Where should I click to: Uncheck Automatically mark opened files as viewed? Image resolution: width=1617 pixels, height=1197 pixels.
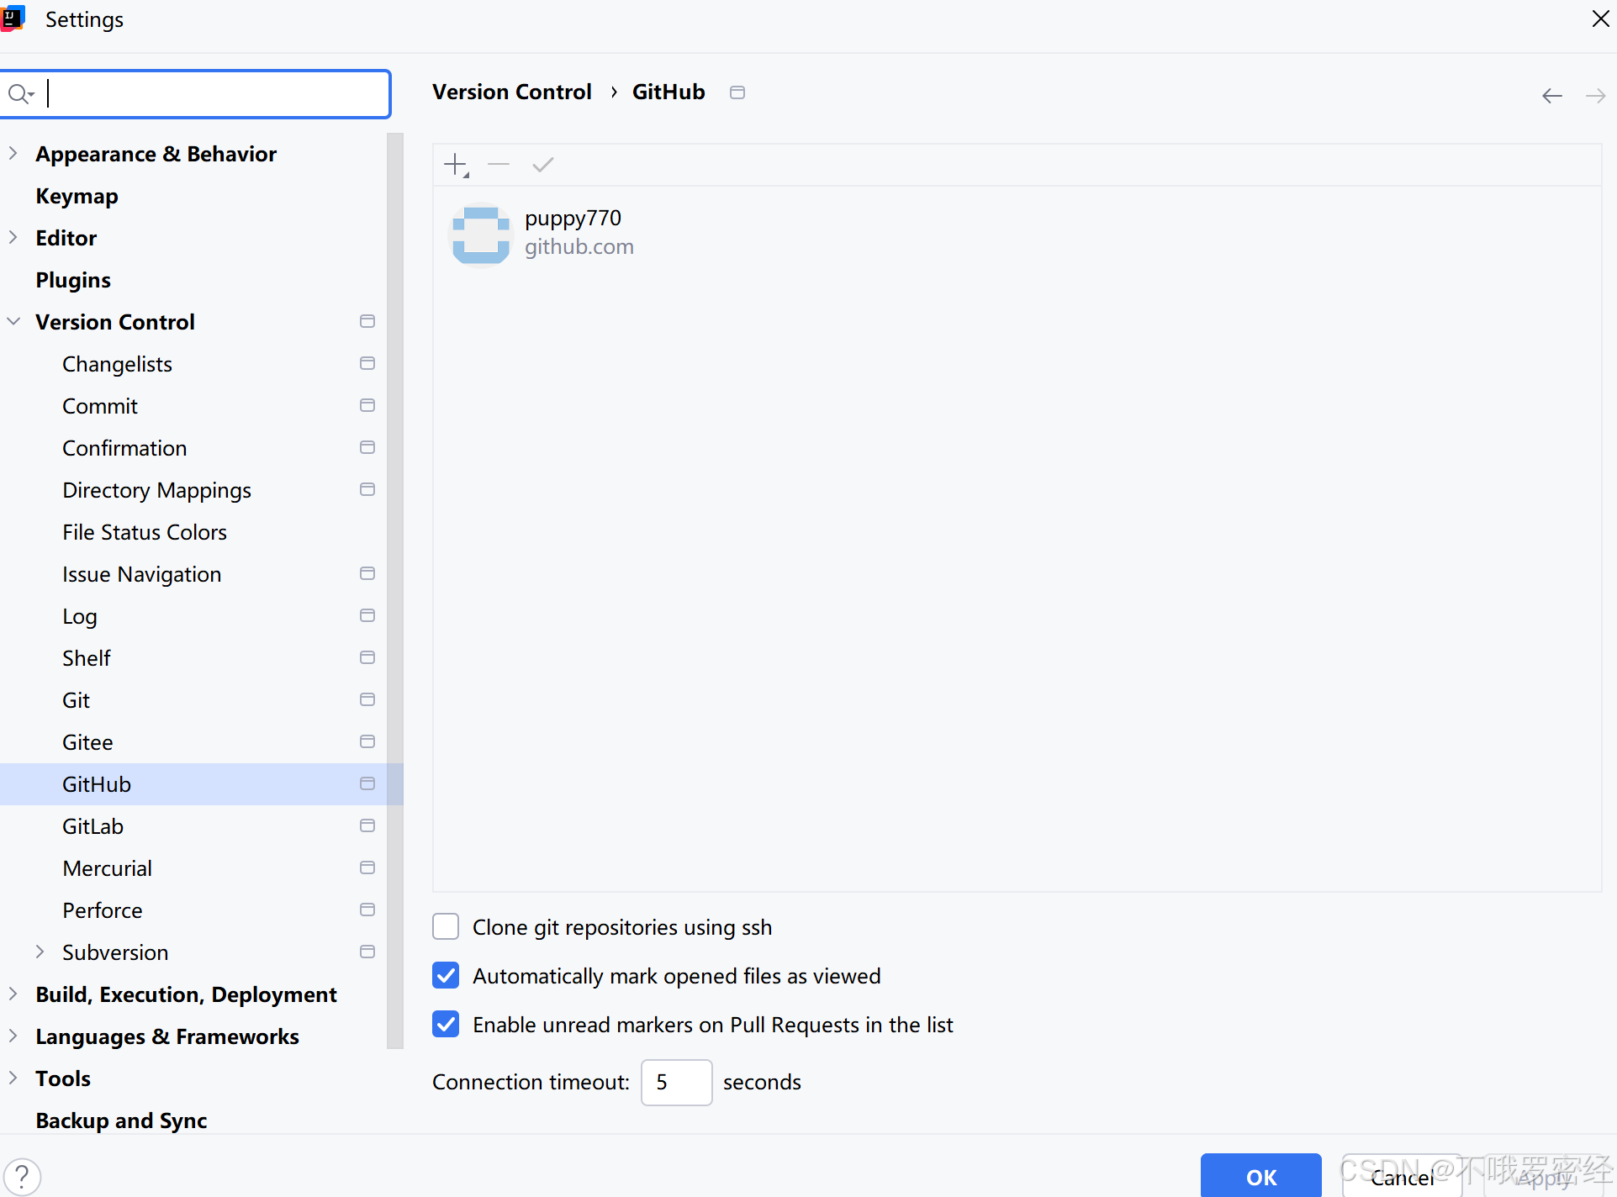[x=446, y=975]
